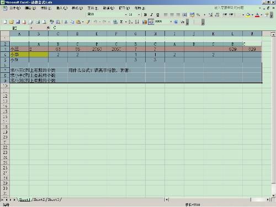Click the Merge and Center icon

(x=184, y=15)
